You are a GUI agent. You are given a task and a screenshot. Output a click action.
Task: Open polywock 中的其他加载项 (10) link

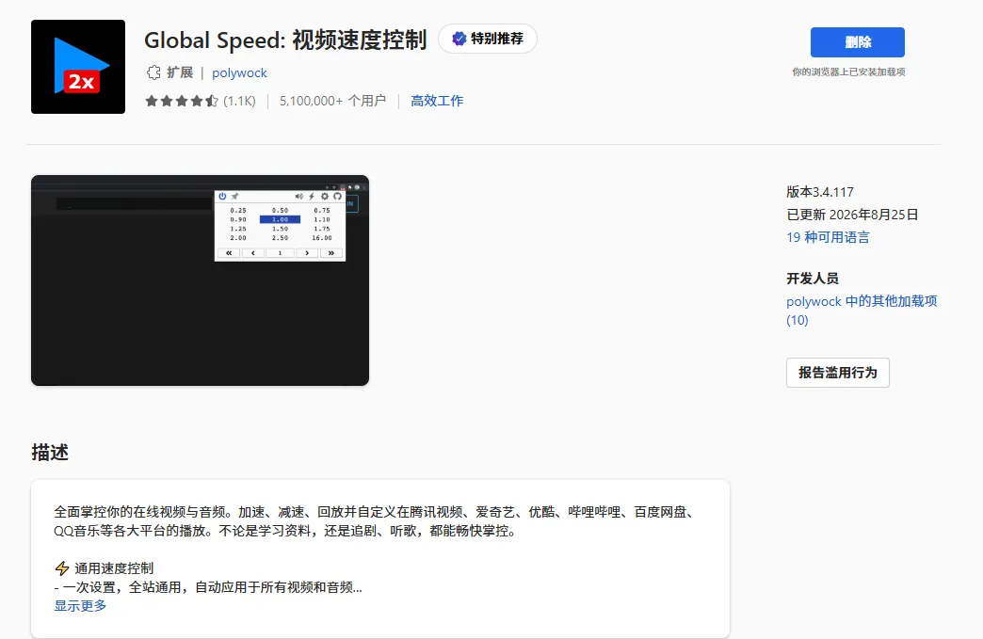(x=862, y=311)
